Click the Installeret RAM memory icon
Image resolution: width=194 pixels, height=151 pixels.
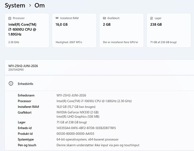coord(57,18)
